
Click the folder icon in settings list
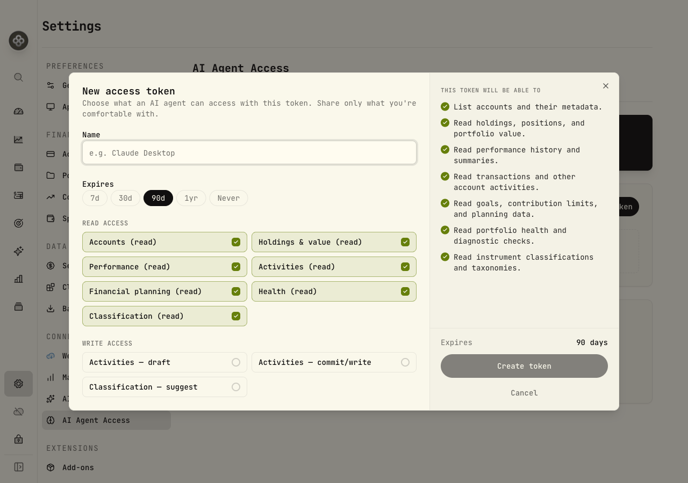point(51,175)
